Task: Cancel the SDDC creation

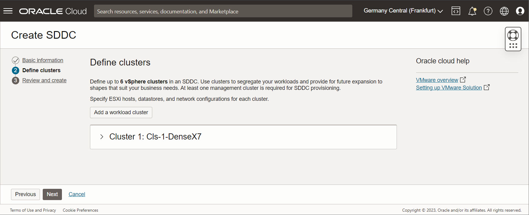Action: coord(77,194)
